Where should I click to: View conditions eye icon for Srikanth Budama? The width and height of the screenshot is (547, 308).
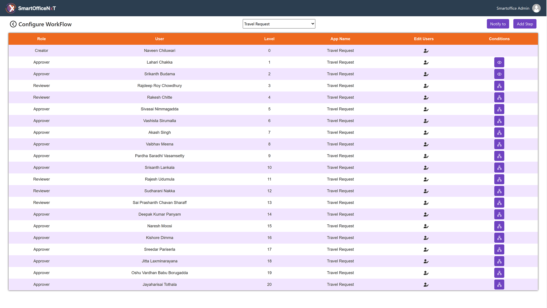[x=499, y=74]
